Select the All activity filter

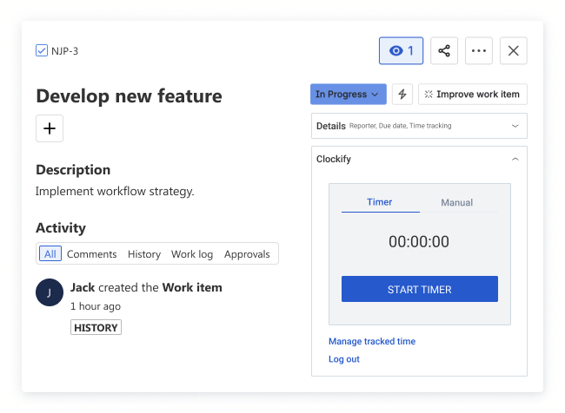[50, 254]
